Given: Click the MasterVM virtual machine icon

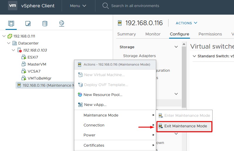Looking at the screenshot, I should point(24,64).
